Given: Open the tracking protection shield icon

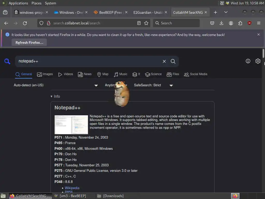Looking at the screenshot, I should (x=41, y=23).
